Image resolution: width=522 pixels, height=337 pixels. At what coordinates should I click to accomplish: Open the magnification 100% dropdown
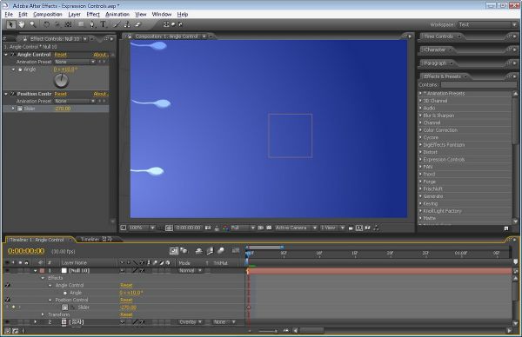click(x=142, y=228)
